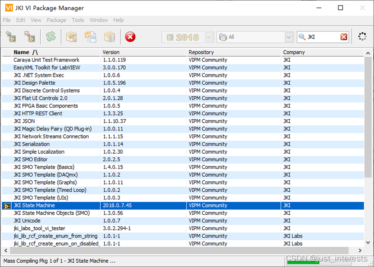Click the vertical scrollbar thumb

pyautogui.click(x=368, y=117)
